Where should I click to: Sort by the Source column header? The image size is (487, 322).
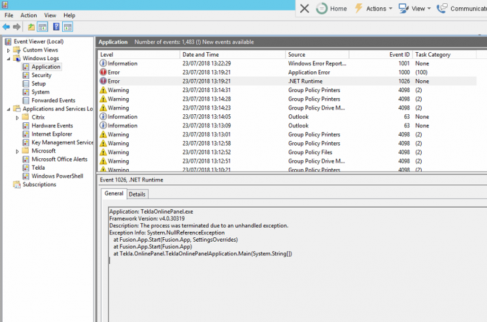pos(317,54)
